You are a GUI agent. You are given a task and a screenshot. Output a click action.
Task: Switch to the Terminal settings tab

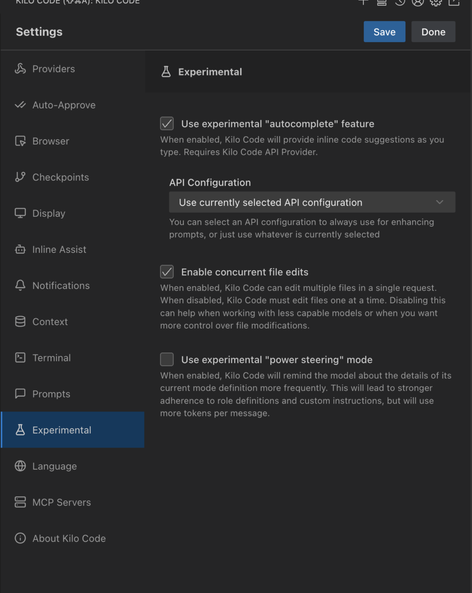51,358
